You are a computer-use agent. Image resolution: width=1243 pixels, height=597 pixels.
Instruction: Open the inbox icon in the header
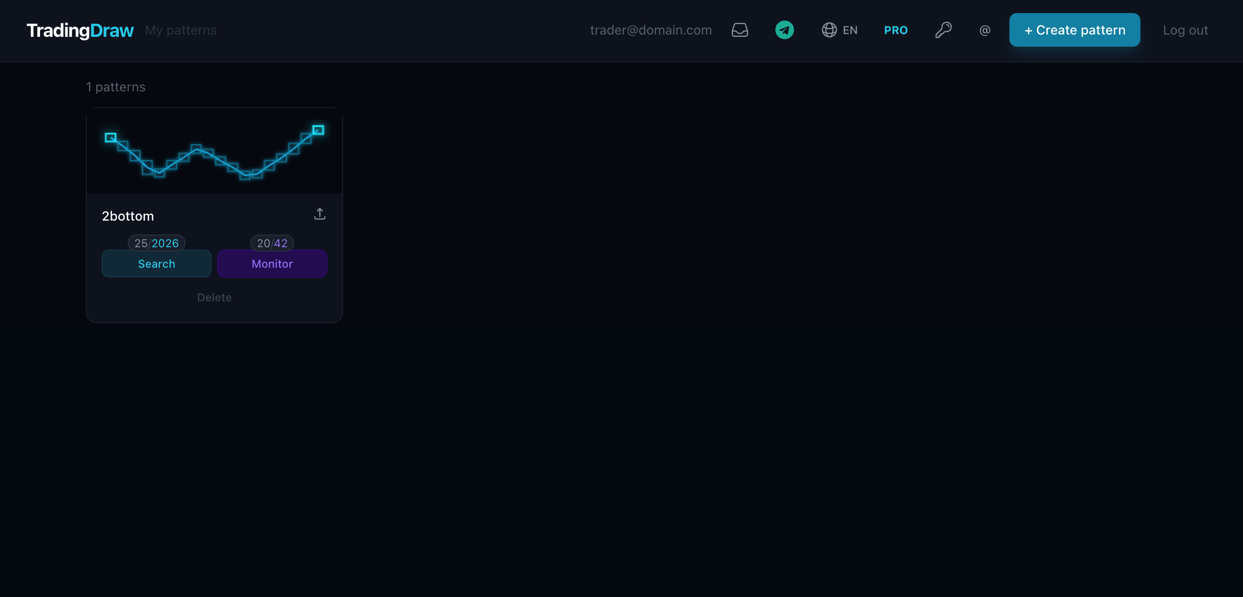pyautogui.click(x=740, y=30)
